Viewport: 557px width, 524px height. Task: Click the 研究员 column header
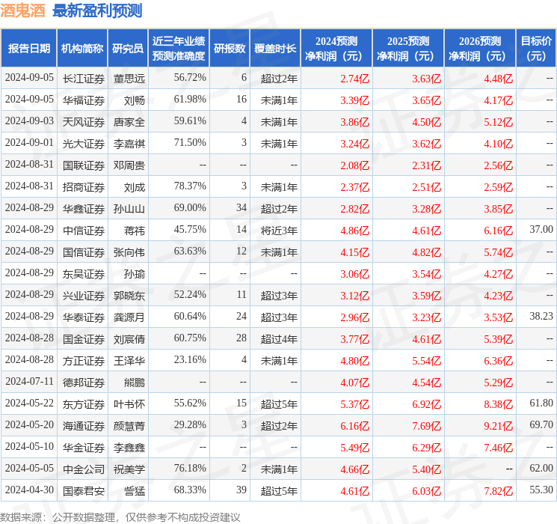click(128, 49)
